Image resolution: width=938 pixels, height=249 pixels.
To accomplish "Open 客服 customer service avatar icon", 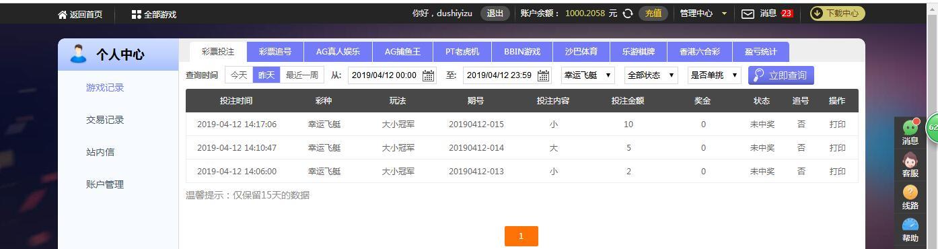I will click(x=910, y=159).
